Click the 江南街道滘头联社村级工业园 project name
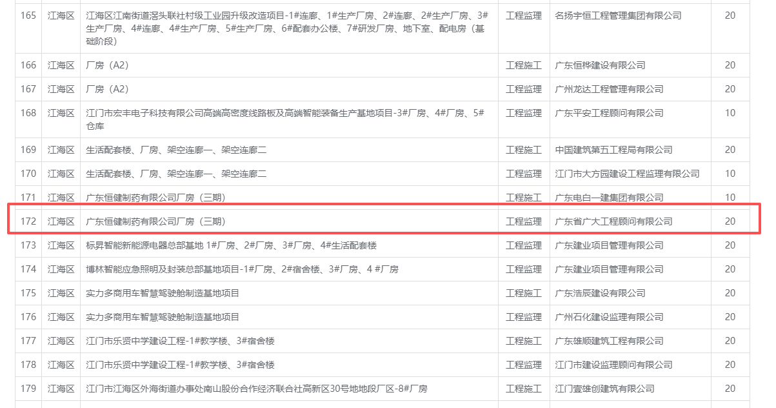The height and width of the screenshot is (408, 776). pyautogui.click(x=287, y=28)
